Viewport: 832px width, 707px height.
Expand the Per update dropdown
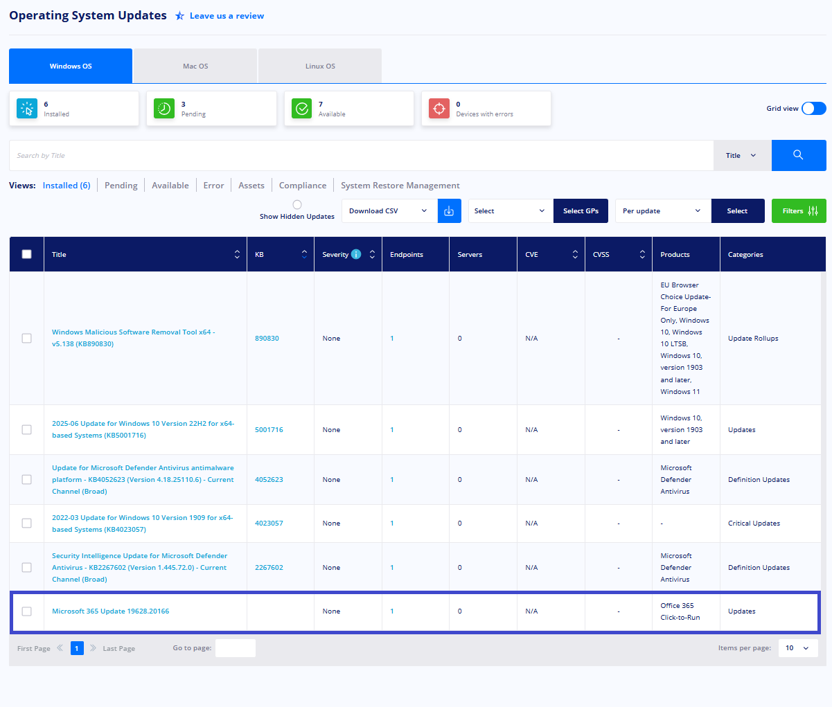click(x=663, y=211)
